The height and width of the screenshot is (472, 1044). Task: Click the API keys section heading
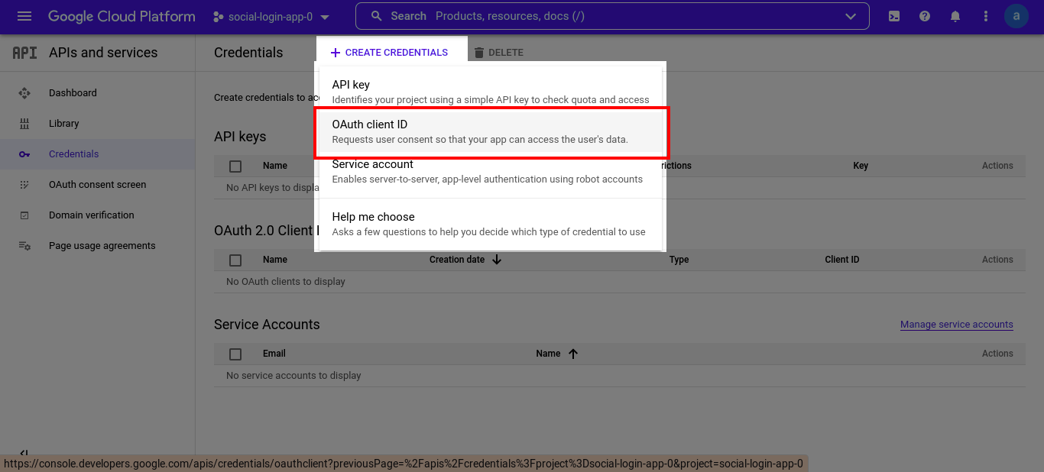pos(240,137)
